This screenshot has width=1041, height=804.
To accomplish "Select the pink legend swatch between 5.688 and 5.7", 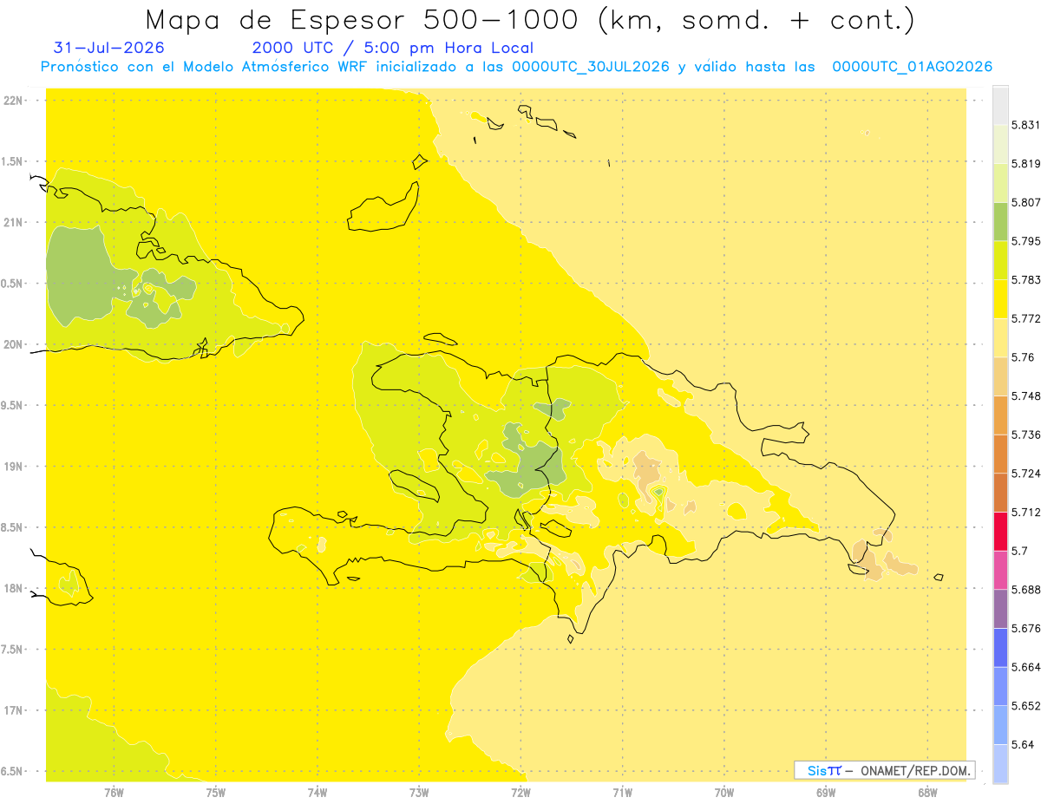I will tap(1000, 570).
